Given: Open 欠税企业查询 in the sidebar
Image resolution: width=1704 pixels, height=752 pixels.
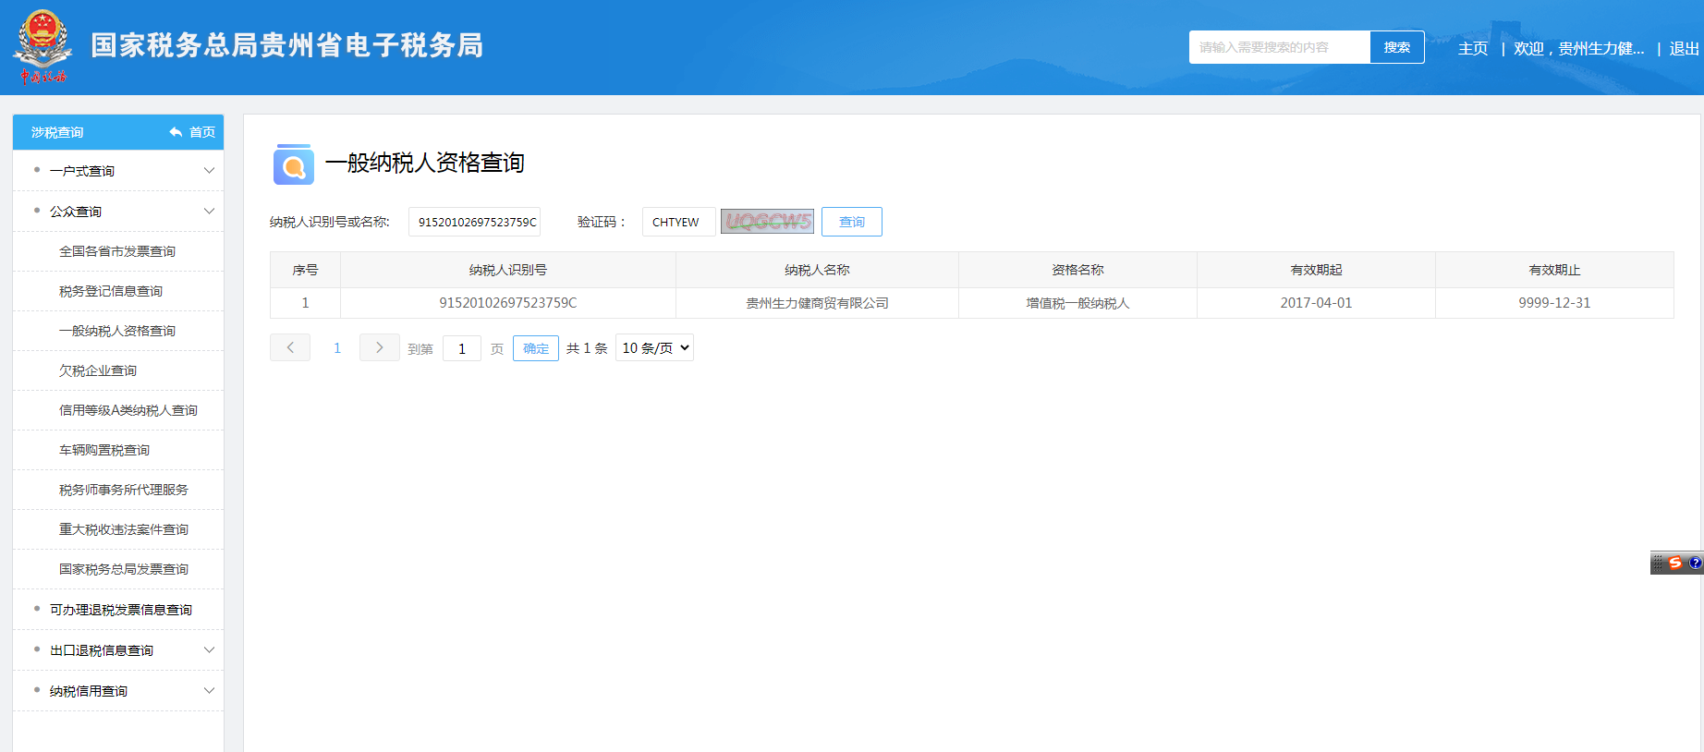Looking at the screenshot, I should pos(98,370).
